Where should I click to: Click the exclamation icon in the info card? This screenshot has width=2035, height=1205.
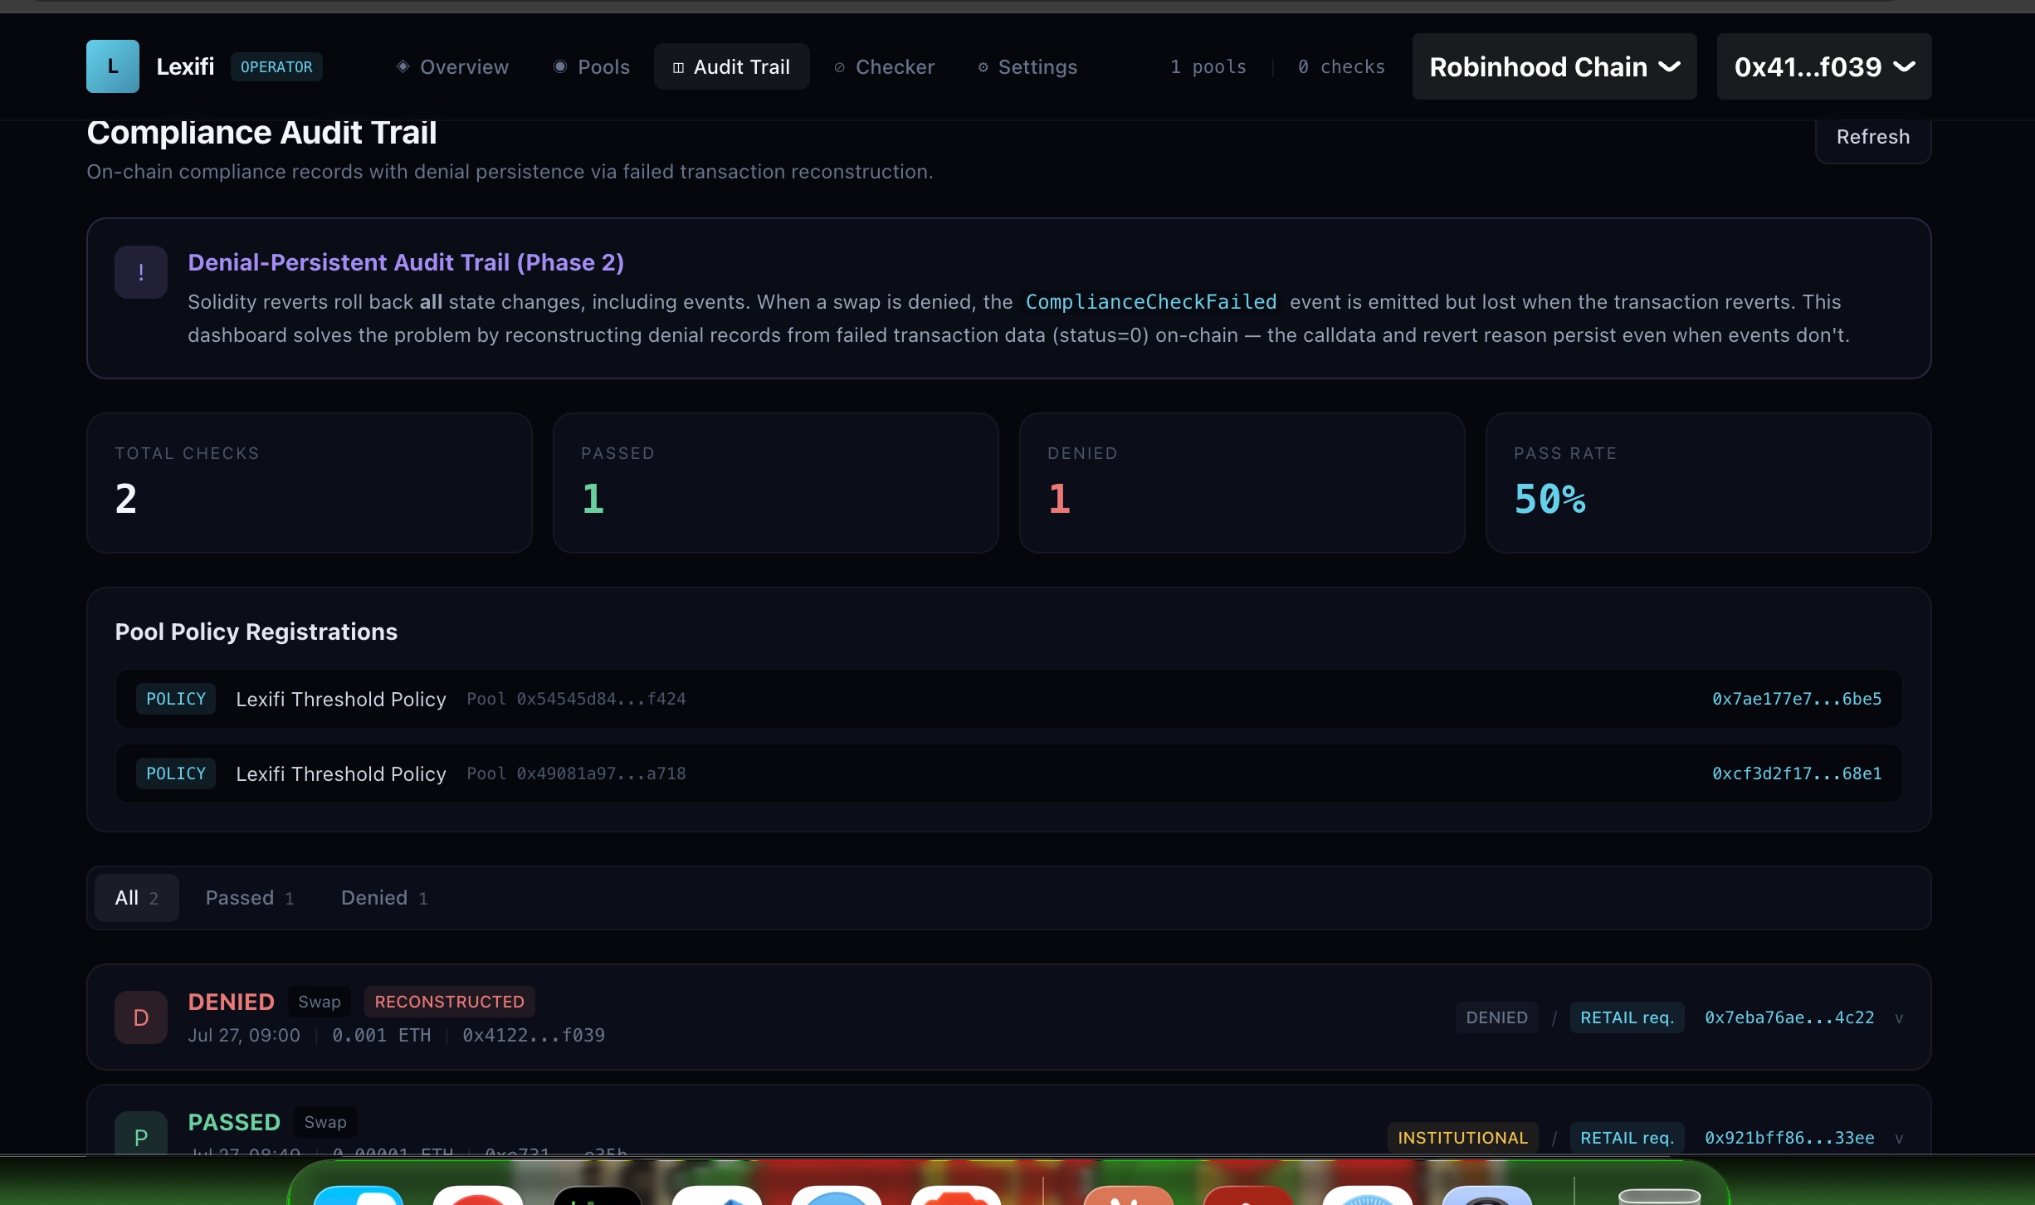coord(141,272)
